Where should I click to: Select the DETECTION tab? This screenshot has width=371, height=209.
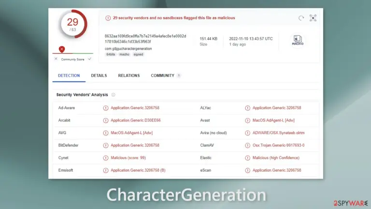[69, 75]
